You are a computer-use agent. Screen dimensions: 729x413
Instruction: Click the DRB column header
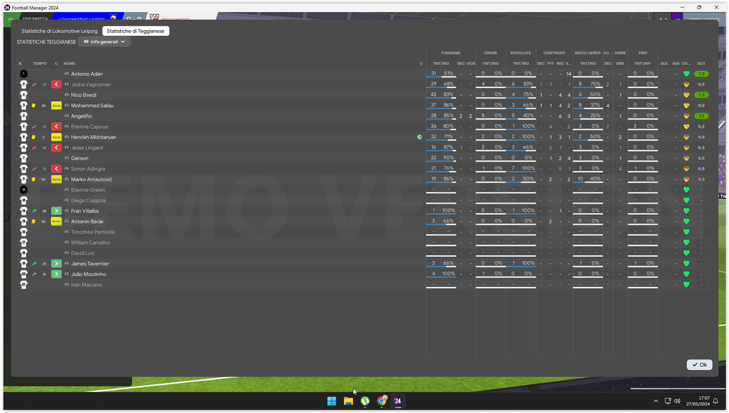click(620, 63)
